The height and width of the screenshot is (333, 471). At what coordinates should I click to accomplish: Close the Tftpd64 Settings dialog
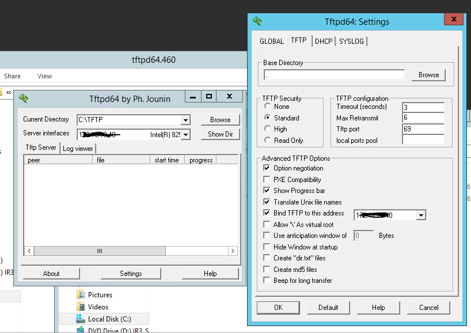(x=454, y=19)
